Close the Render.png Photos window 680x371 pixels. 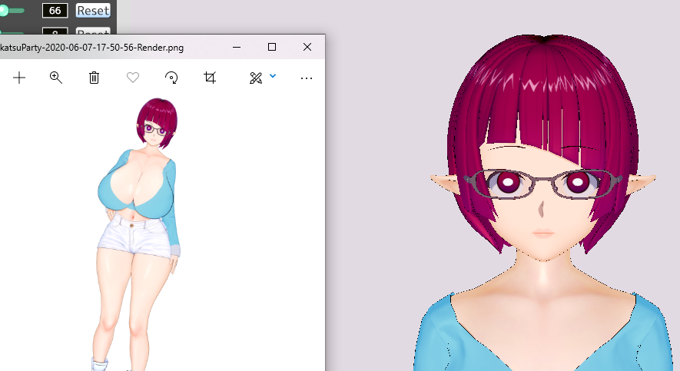(x=307, y=47)
